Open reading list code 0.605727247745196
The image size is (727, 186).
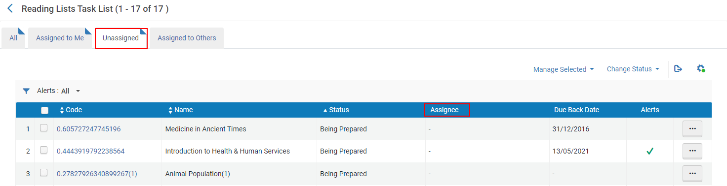coord(89,129)
